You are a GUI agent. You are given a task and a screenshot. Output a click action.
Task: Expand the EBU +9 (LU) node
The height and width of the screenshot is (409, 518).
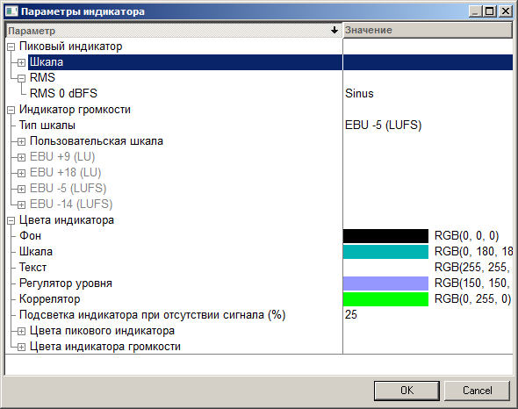[21, 157]
